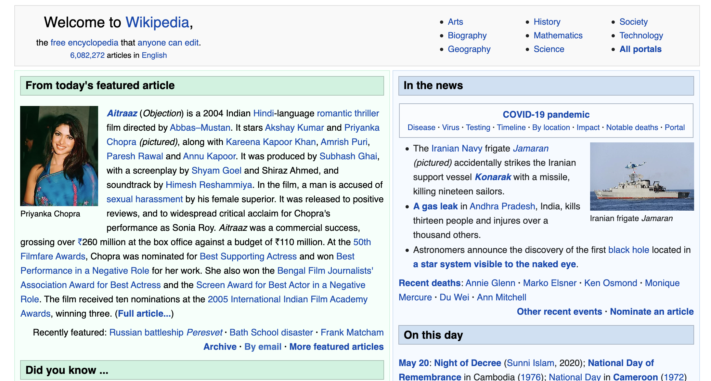Viewport: 711px width, 381px height.
Task: Open the COVID-19 Timeline link
Action: click(x=511, y=128)
